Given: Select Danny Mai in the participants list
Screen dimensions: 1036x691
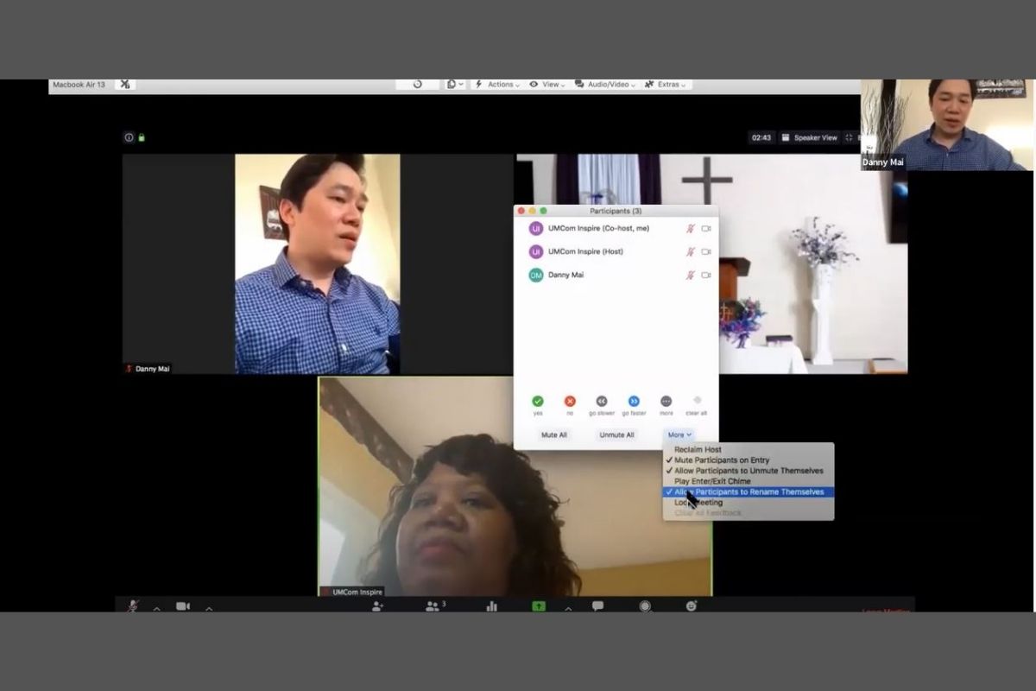Looking at the screenshot, I should pyautogui.click(x=566, y=276).
